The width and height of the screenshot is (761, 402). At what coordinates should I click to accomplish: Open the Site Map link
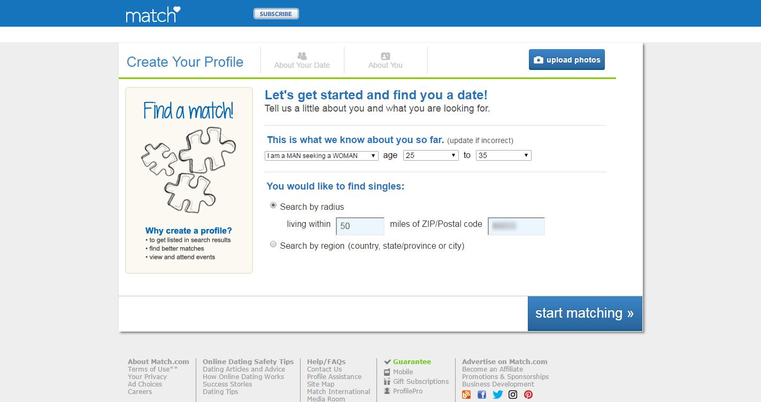(x=321, y=384)
